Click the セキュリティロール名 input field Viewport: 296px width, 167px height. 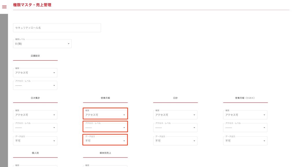pyautogui.click(x=57, y=28)
